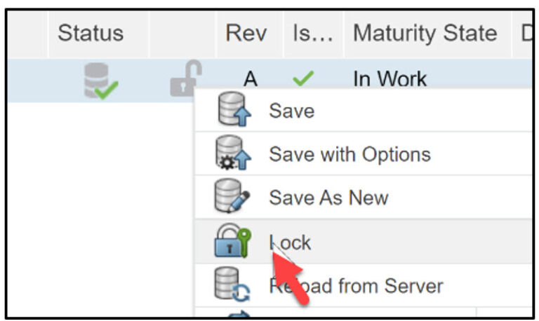Click the grey open padlock icon in the row
The height and width of the screenshot is (321, 539).
[x=185, y=78]
